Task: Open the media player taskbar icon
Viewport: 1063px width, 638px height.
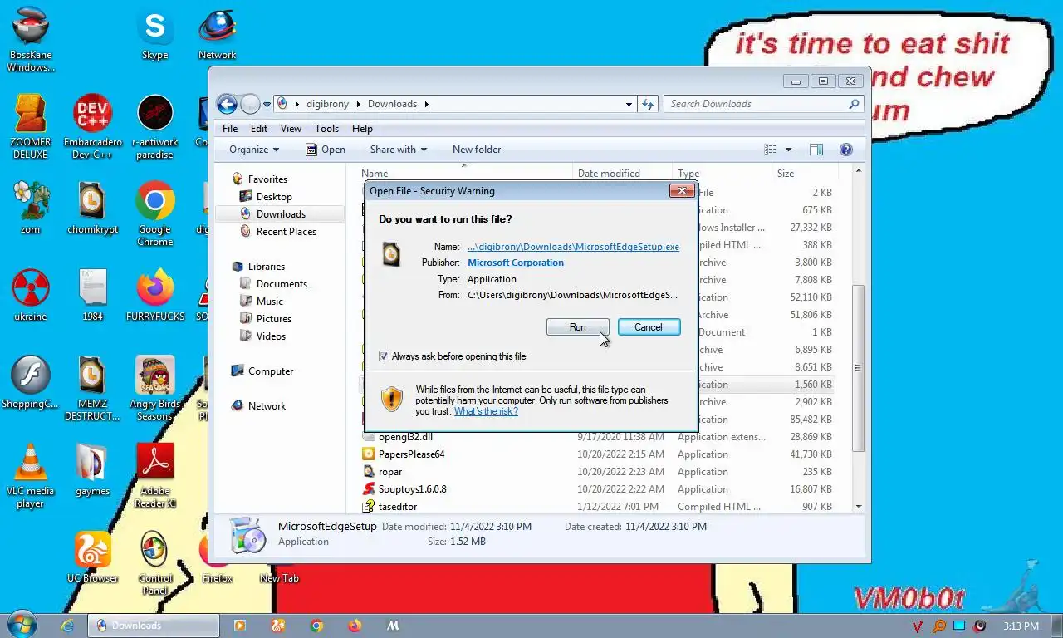Action: (x=240, y=626)
